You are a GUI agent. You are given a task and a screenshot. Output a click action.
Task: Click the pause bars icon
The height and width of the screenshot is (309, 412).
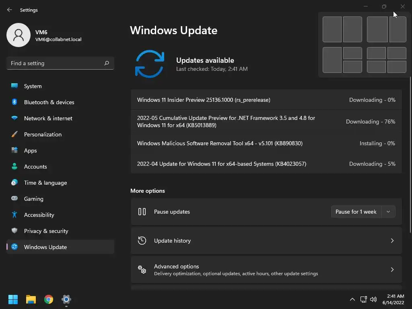142,212
